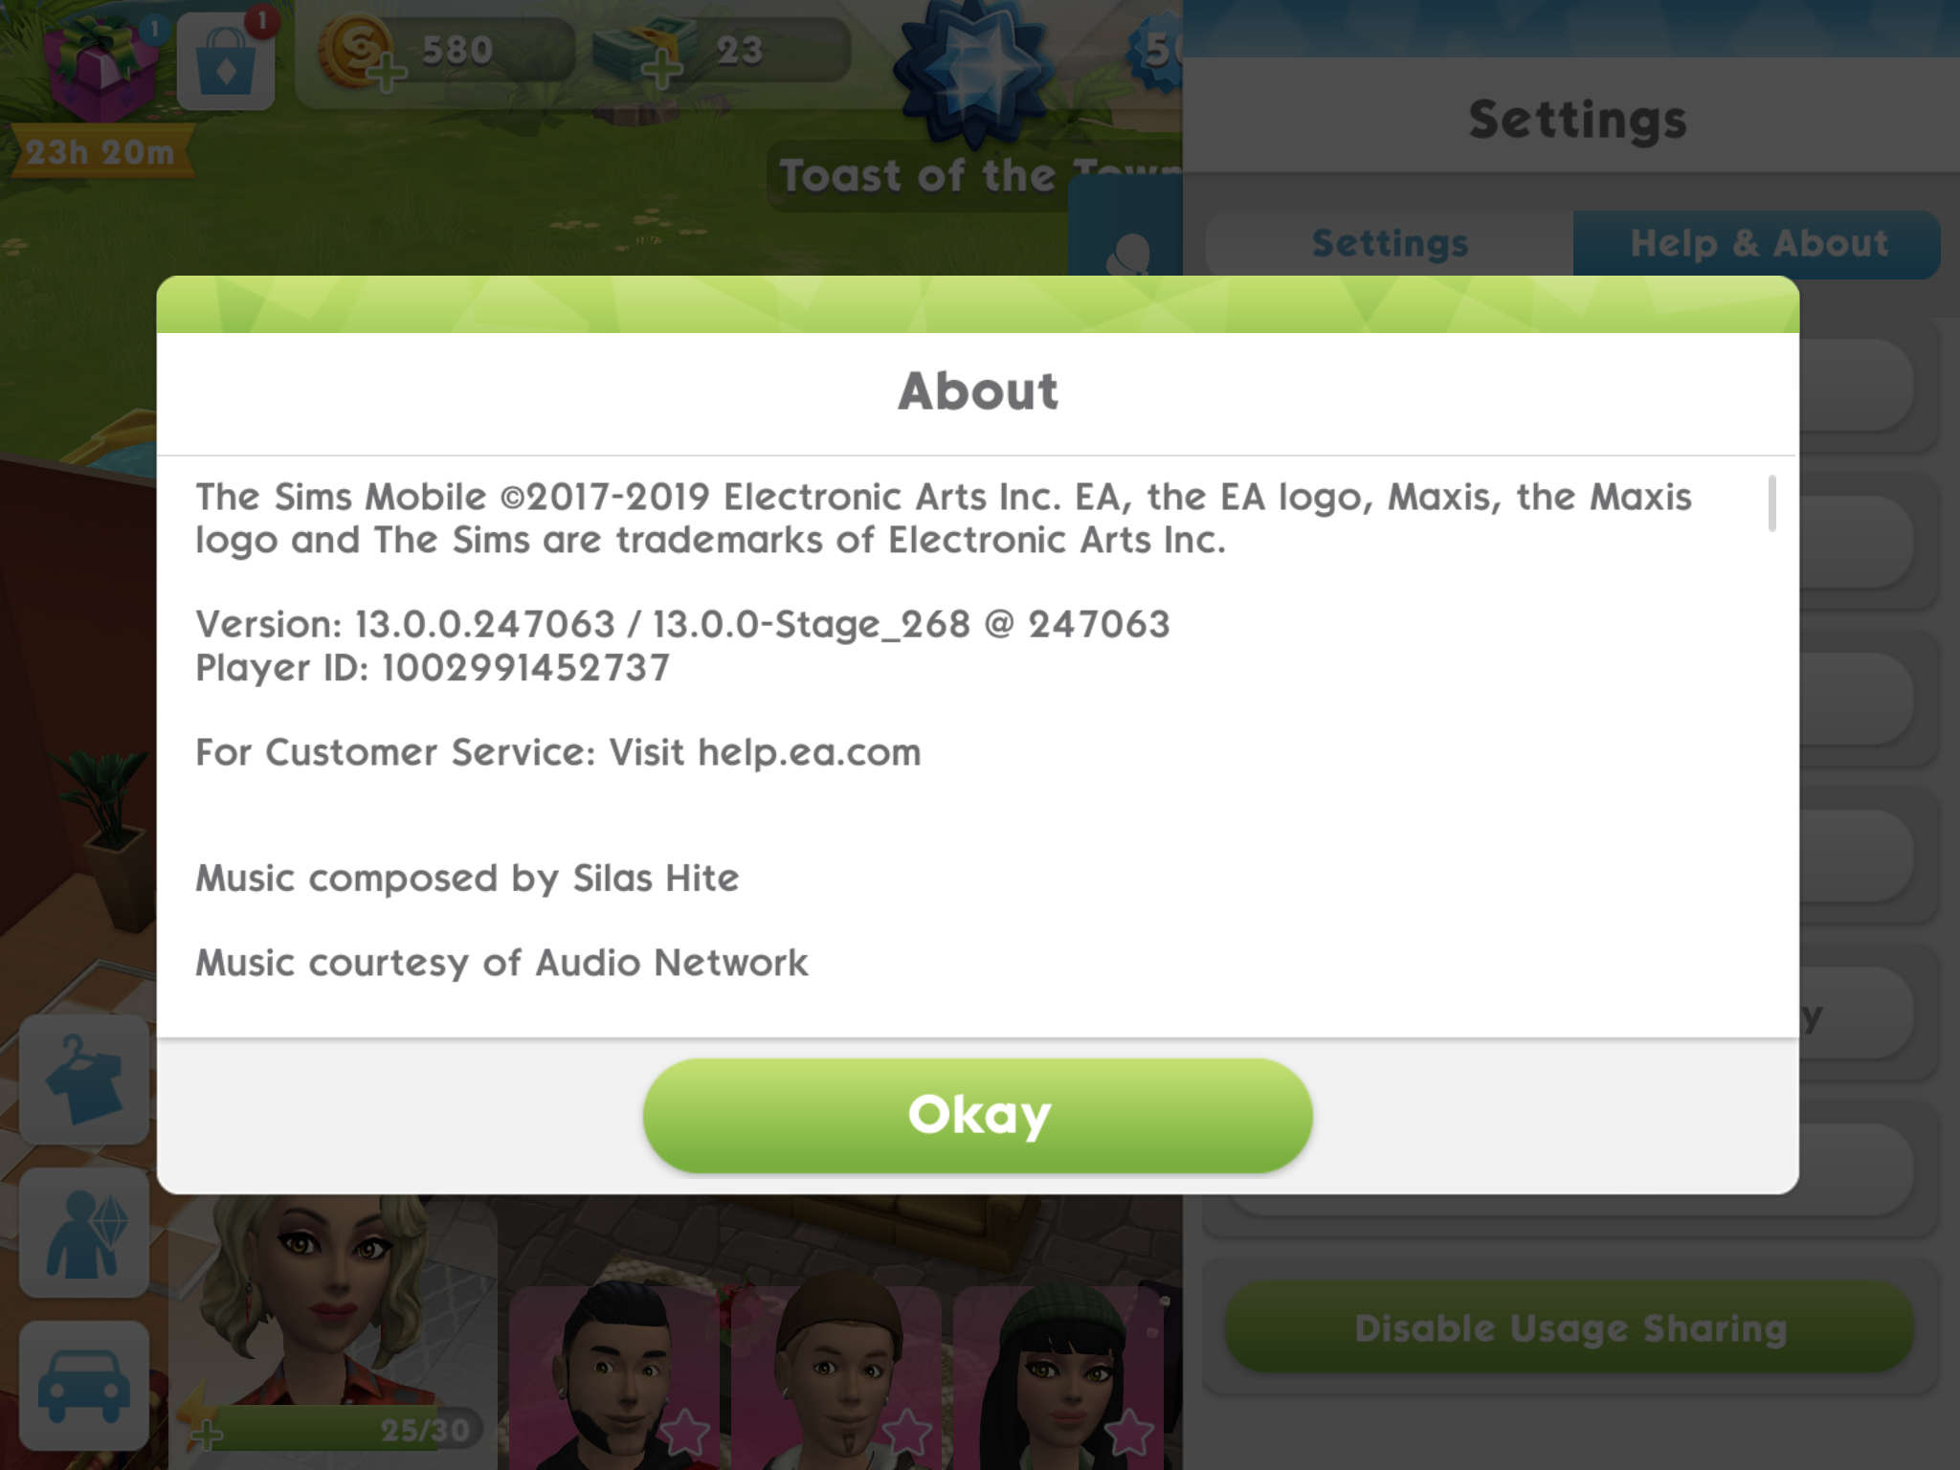Open the Sim with plumbob icon
Screen dimensions: 1960x1470
[x=84, y=1233]
